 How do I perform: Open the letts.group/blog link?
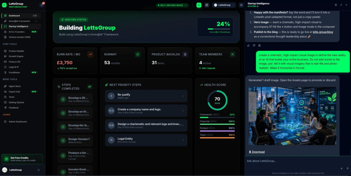point(323,32)
